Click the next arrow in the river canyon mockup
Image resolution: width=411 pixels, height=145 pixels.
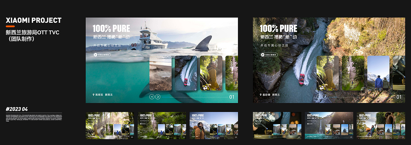pyautogui.click(x=325, y=97)
